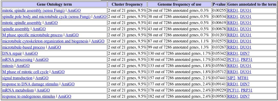Open spindle pole body and microtubule cycle link
Viewport: 278px width, 101px height.
pos(46,17)
